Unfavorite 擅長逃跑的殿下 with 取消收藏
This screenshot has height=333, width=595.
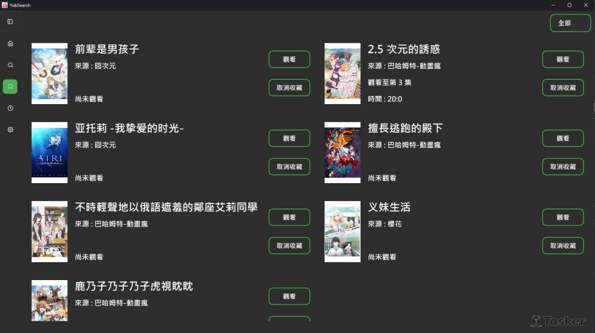(x=563, y=167)
